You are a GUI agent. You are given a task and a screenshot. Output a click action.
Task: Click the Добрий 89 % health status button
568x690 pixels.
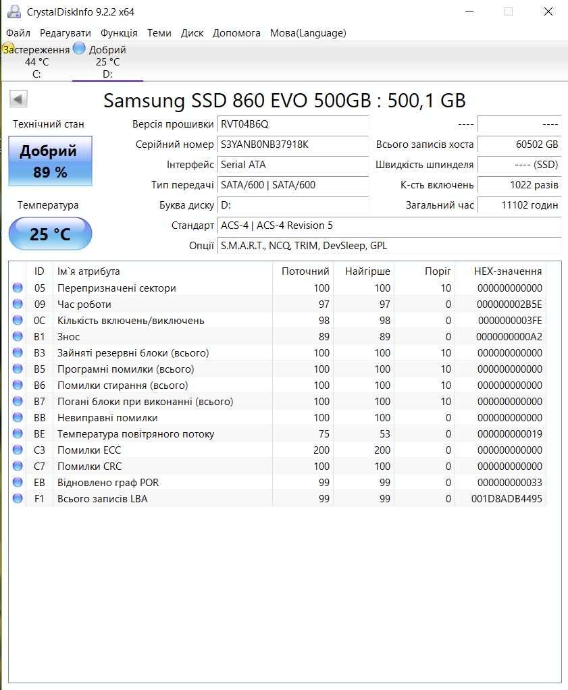coord(50,161)
